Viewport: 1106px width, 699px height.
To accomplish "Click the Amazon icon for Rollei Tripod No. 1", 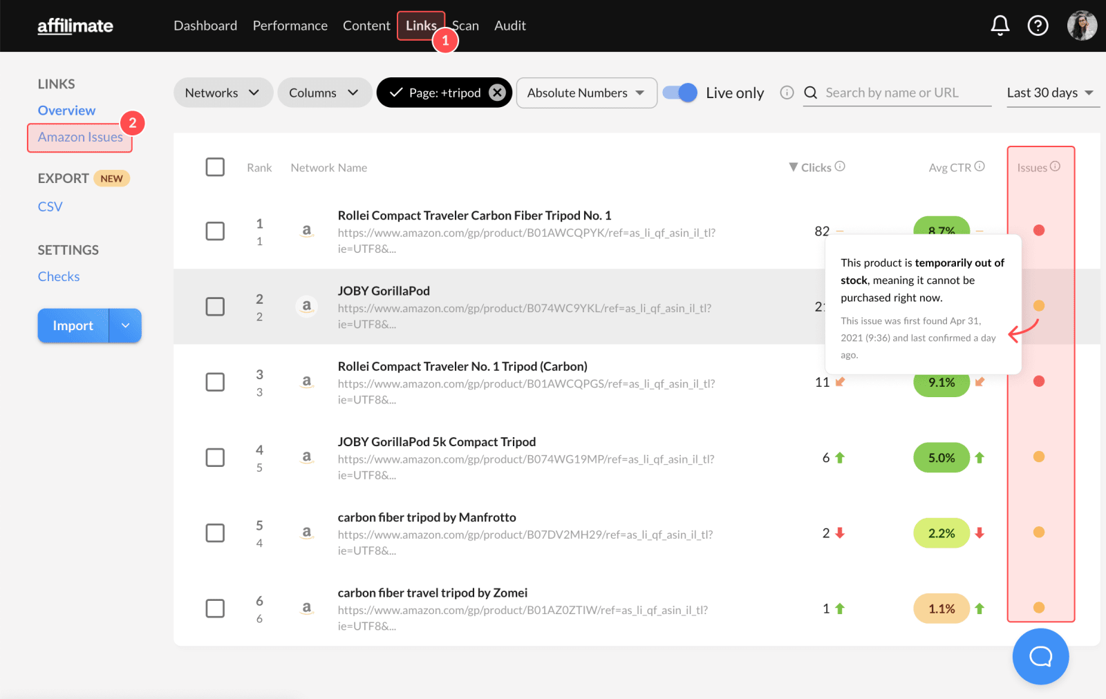I will click(x=307, y=231).
